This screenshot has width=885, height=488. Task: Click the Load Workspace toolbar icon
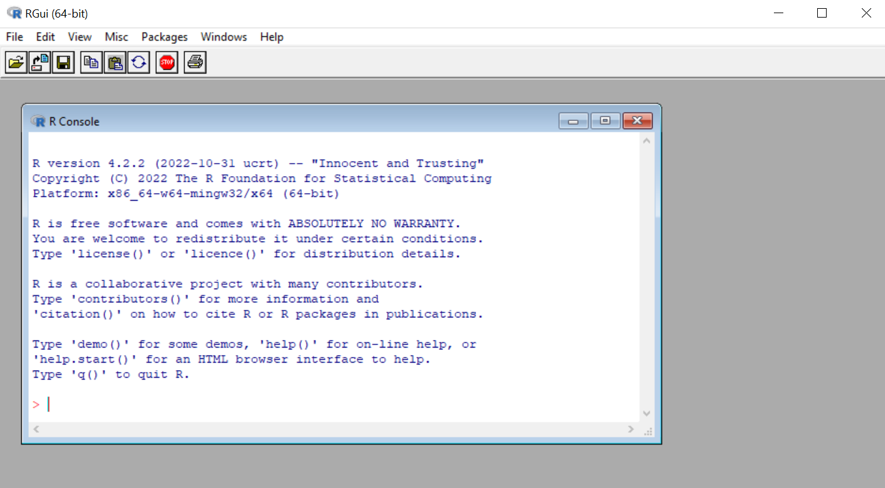[40, 62]
